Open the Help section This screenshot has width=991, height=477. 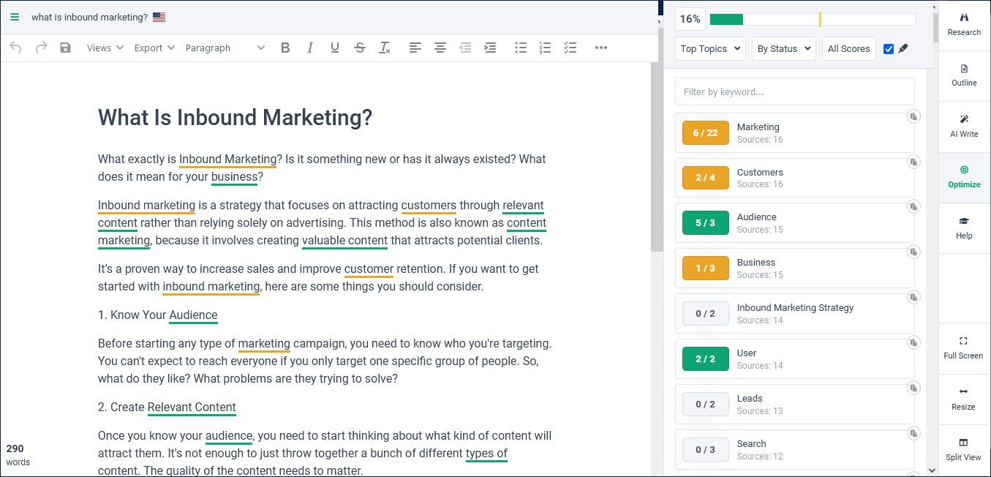pos(964,228)
